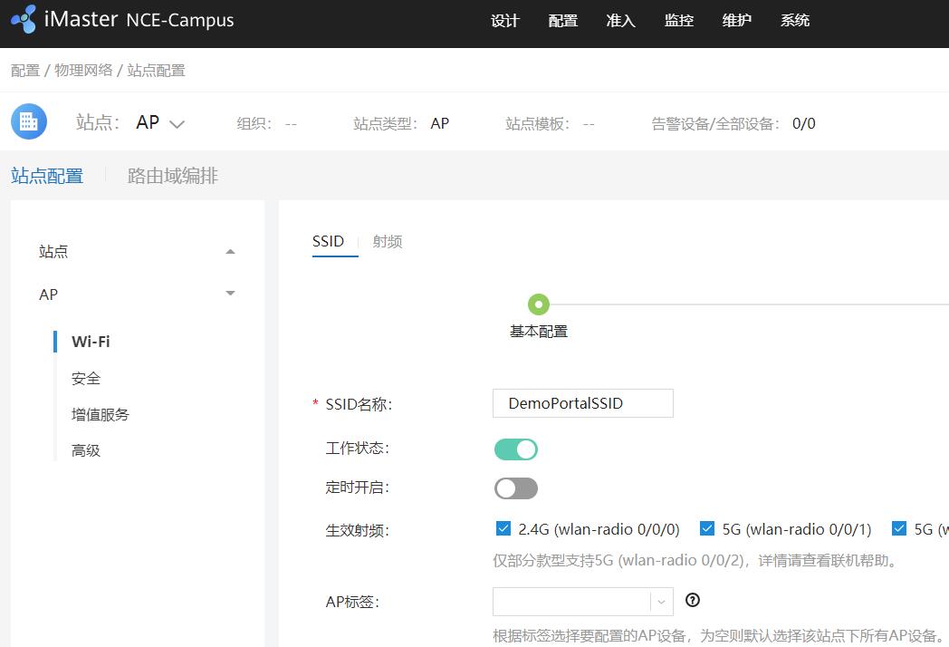Select Wi-Fi in the sidebar
Screen dimensions: 949x647
coord(91,342)
